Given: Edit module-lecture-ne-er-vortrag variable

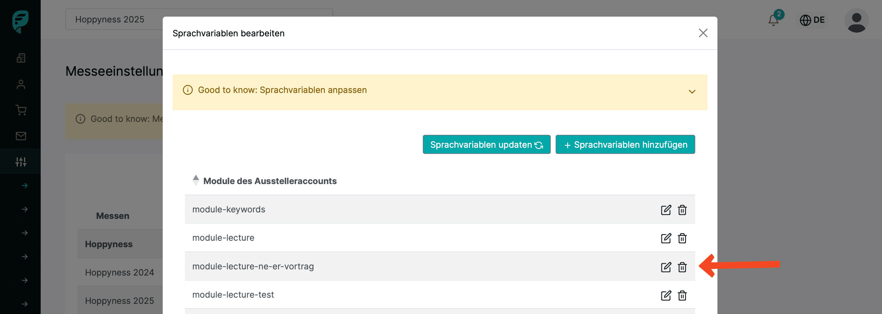Looking at the screenshot, I should [666, 267].
